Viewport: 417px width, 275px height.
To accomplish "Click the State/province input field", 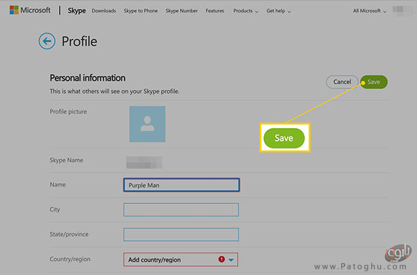I will 181,234.
